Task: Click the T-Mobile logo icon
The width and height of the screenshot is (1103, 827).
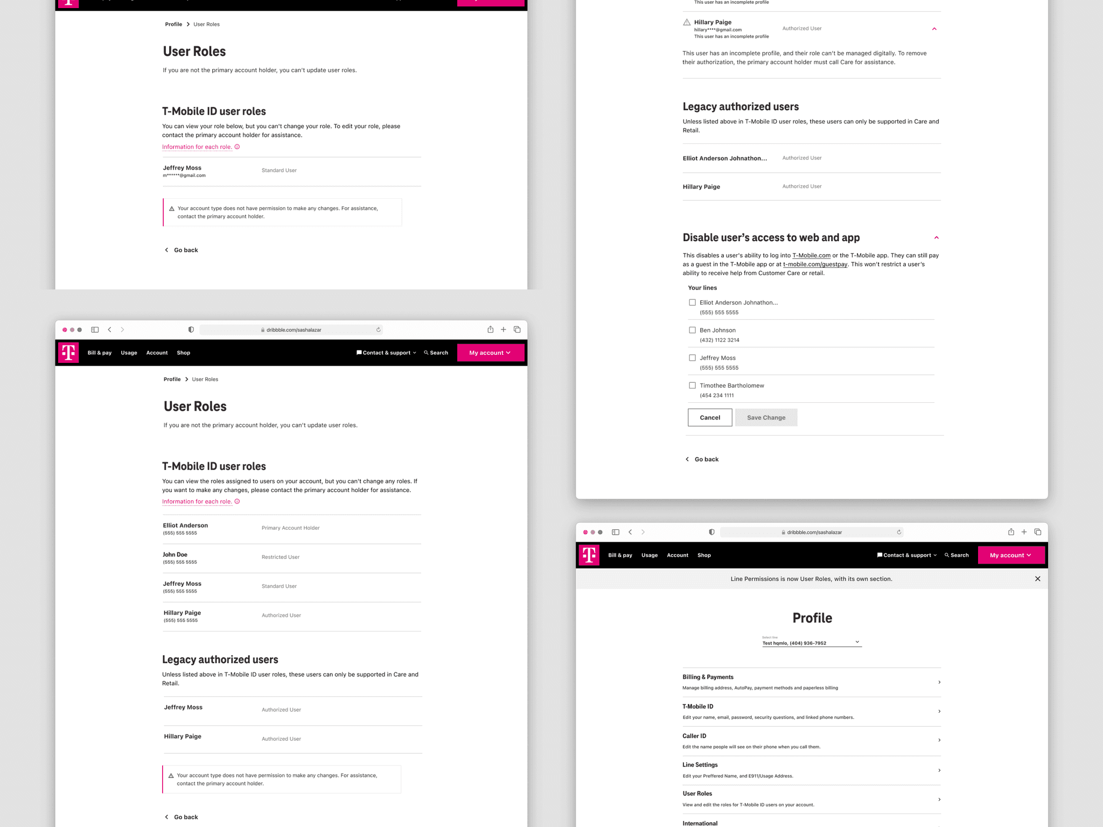Action: pos(68,352)
